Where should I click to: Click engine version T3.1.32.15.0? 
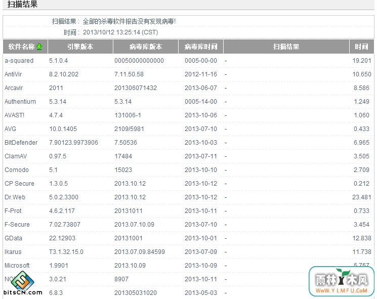[66, 252]
